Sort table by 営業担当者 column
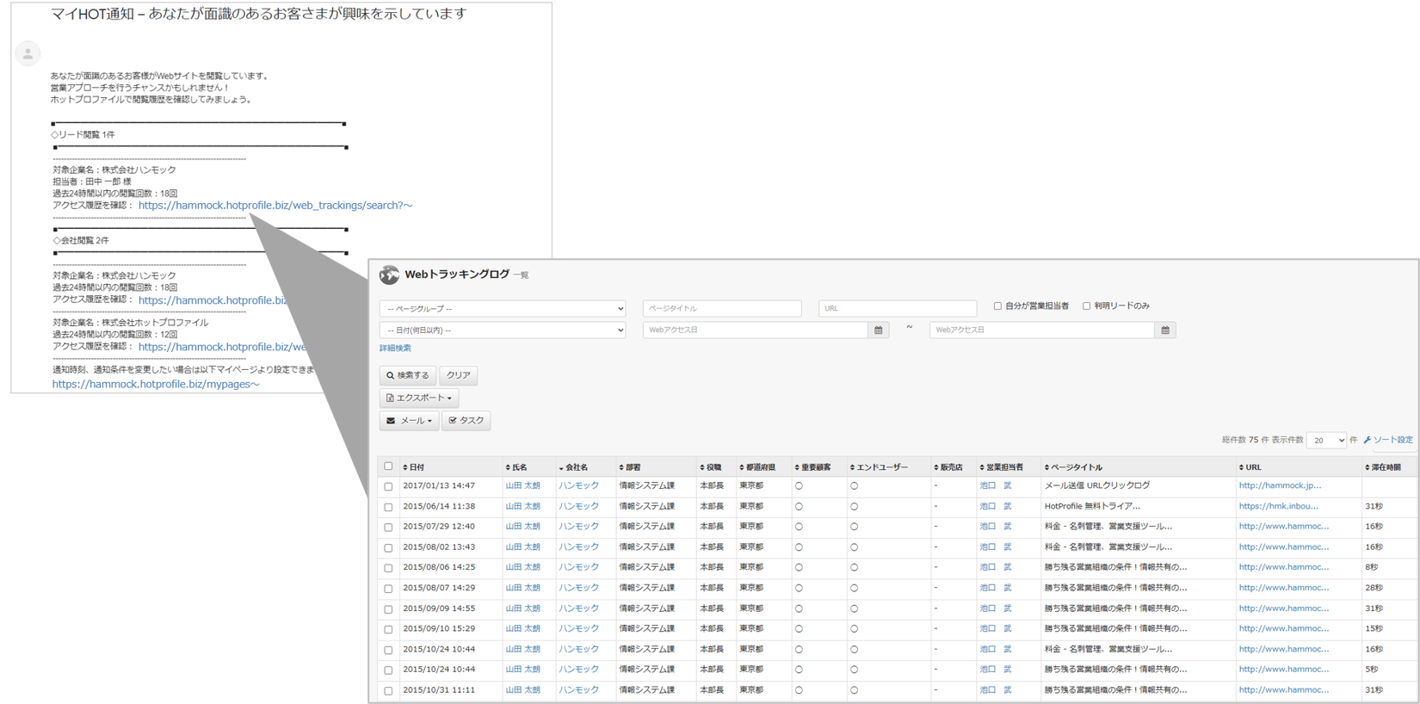Viewport: 1420px width, 704px height. 1001,467
